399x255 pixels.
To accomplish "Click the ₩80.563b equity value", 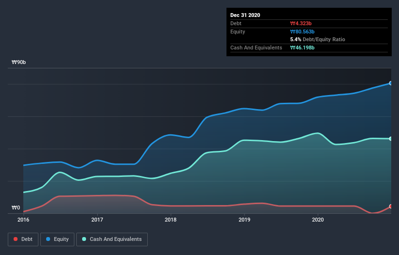I will click(302, 32).
